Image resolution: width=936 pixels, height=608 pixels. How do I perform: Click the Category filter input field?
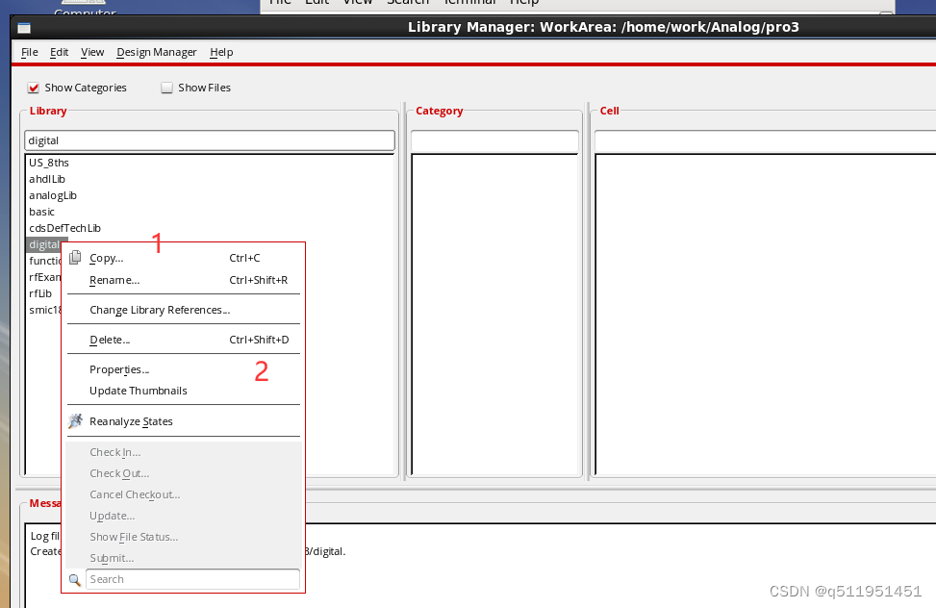[494, 141]
